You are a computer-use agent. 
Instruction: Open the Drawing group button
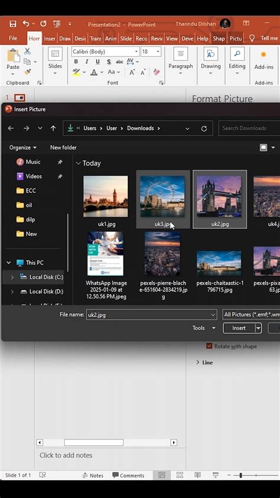point(210,62)
